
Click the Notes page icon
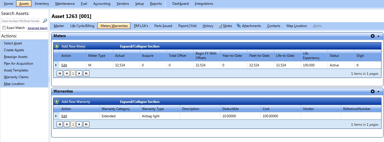220,26
